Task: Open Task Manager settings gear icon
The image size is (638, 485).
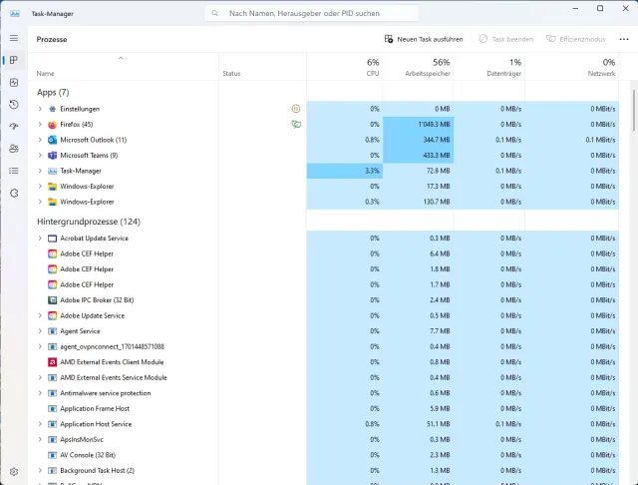Action: coord(14,471)
